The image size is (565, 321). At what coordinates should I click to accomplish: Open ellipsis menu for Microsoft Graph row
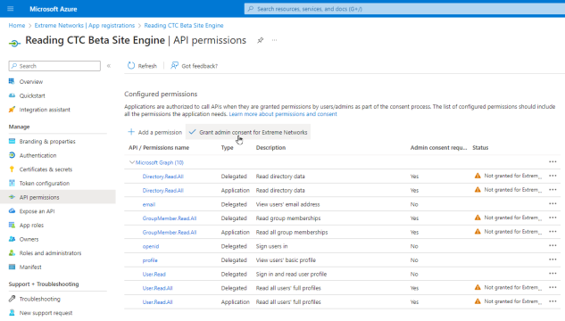pos(553,162)
